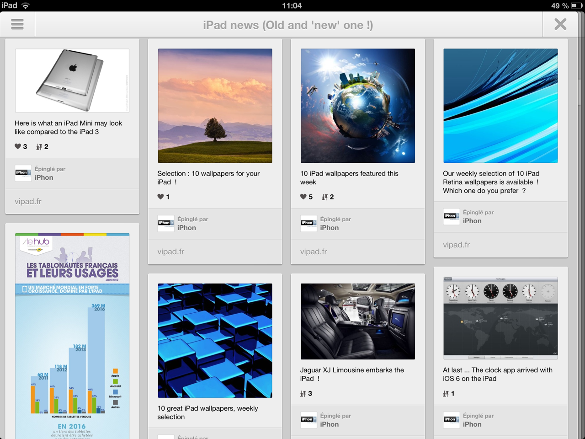
Task: Tap 'Jaguar XJ Limousine embarks the iPad' caption
Action: click(x=352, y=374)
